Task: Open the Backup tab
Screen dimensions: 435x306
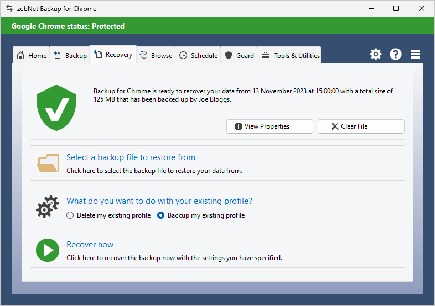Action: pos(70,55)
